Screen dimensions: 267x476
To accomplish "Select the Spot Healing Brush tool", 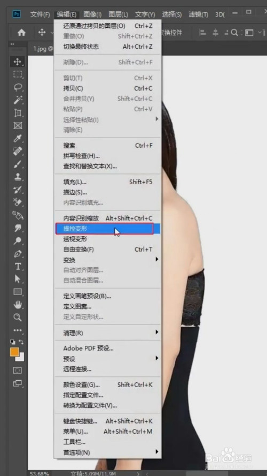I will 18,151.
